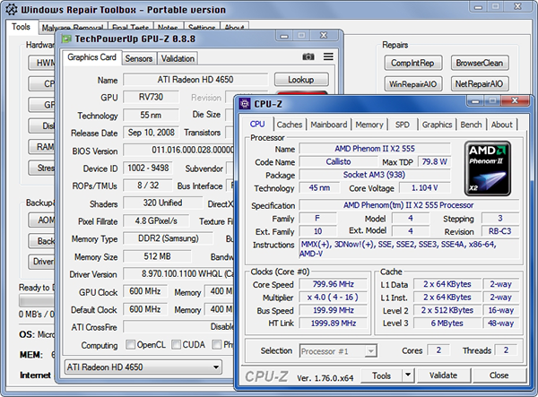The width and height of the screenshot is (538, 397).
Task: Click the BIOS Version value field
Action: (x=178, y=150)
